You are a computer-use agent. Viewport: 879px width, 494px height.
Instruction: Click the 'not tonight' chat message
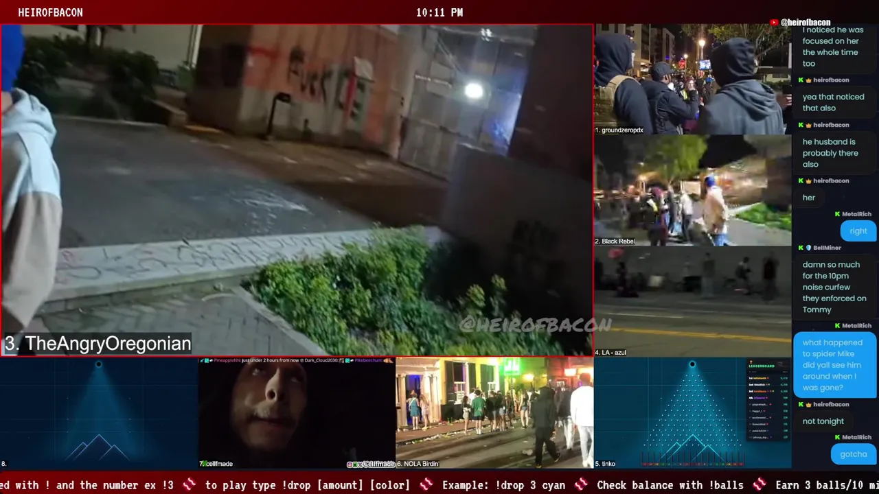click(x=823, y=421)
